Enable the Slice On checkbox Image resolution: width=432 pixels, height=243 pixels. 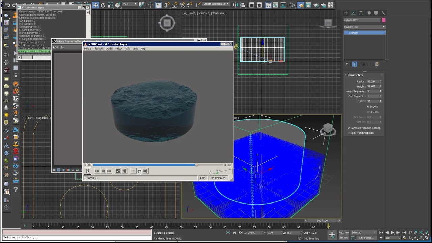[368, 112]
